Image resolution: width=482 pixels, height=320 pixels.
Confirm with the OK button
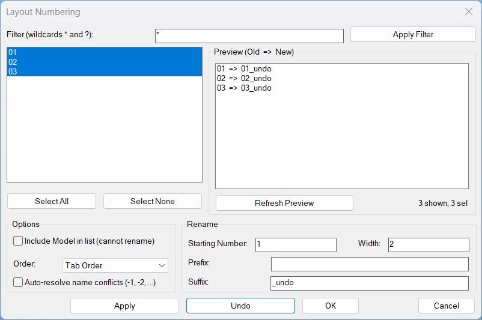coord(330,306)
